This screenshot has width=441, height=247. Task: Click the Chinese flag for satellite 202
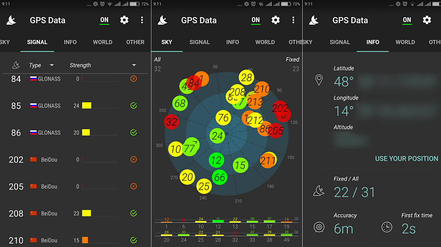click(x=33, y=159)
